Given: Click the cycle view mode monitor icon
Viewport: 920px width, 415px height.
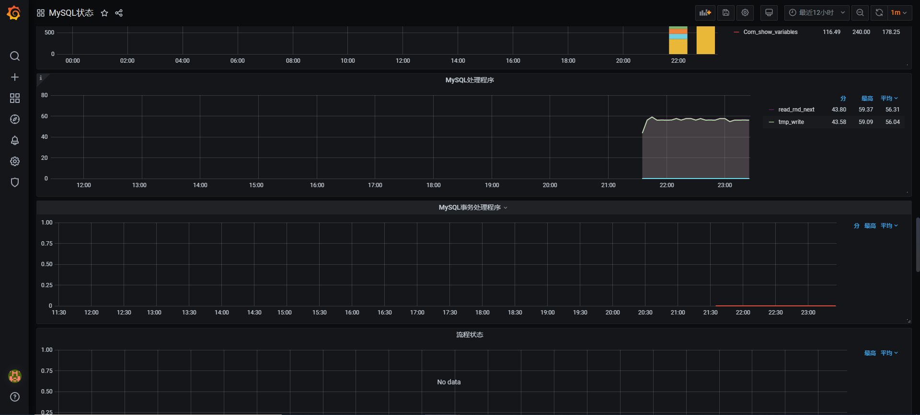Looking at the screenshot, I should 769,13.
